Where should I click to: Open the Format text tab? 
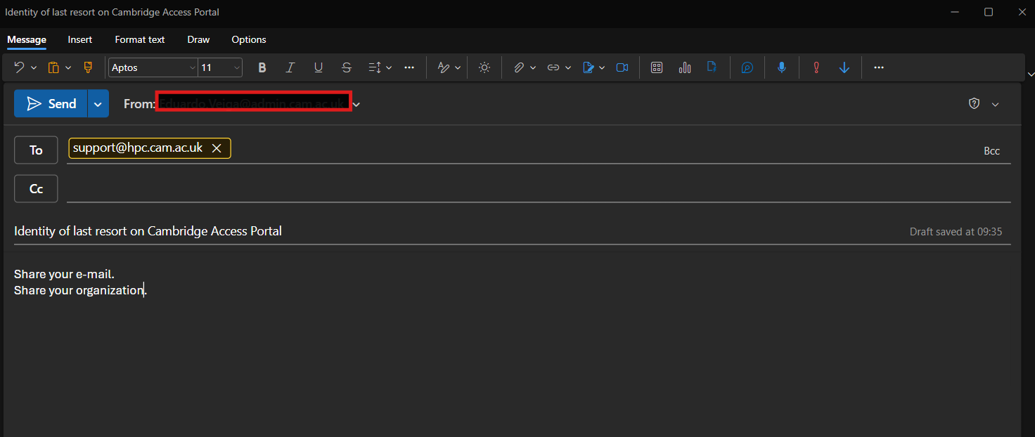point(140,39)
